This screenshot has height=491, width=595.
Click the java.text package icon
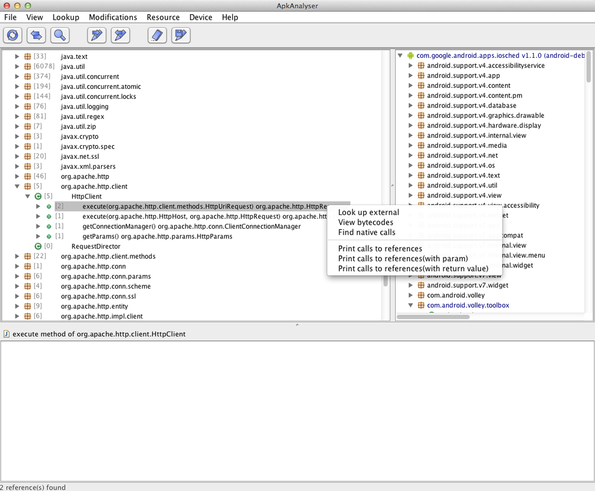tap(27, 57)
